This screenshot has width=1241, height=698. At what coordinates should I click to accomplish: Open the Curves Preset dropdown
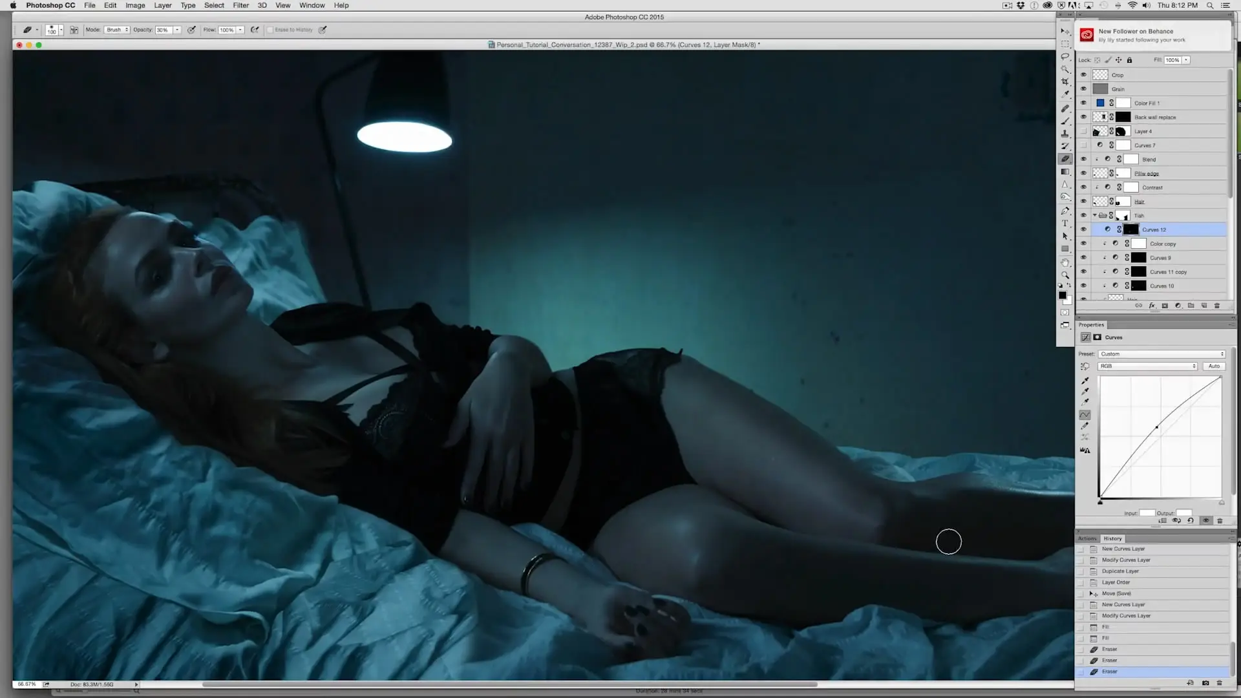point(1161,354)
